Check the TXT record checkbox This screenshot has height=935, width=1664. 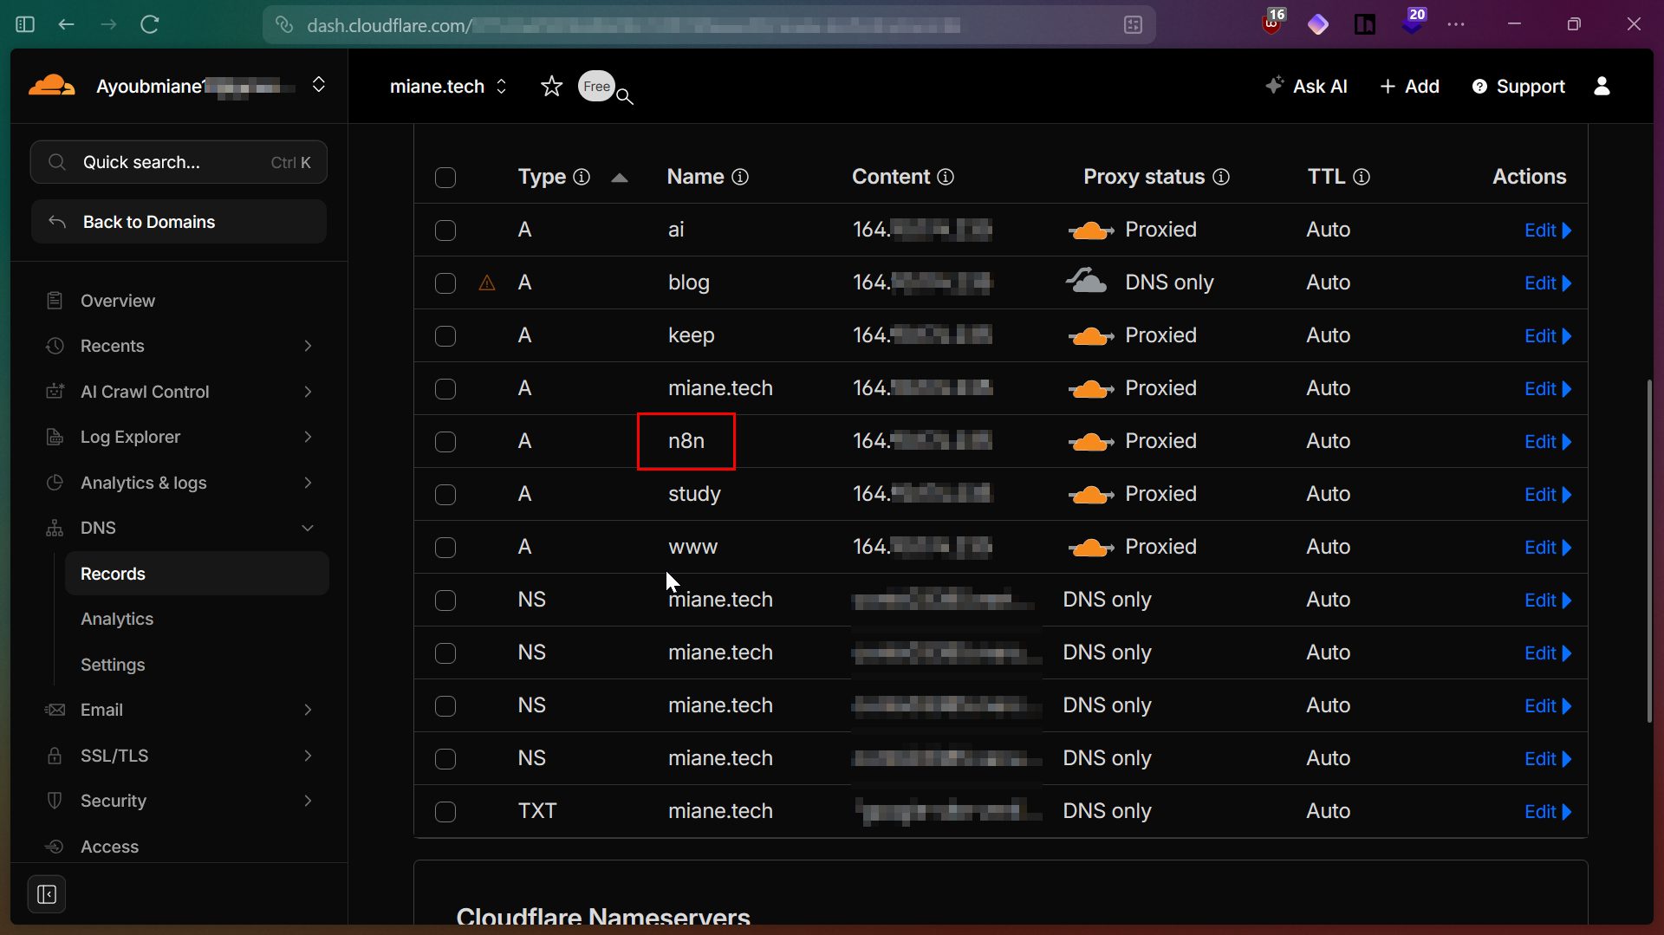(x=445, y=812)
